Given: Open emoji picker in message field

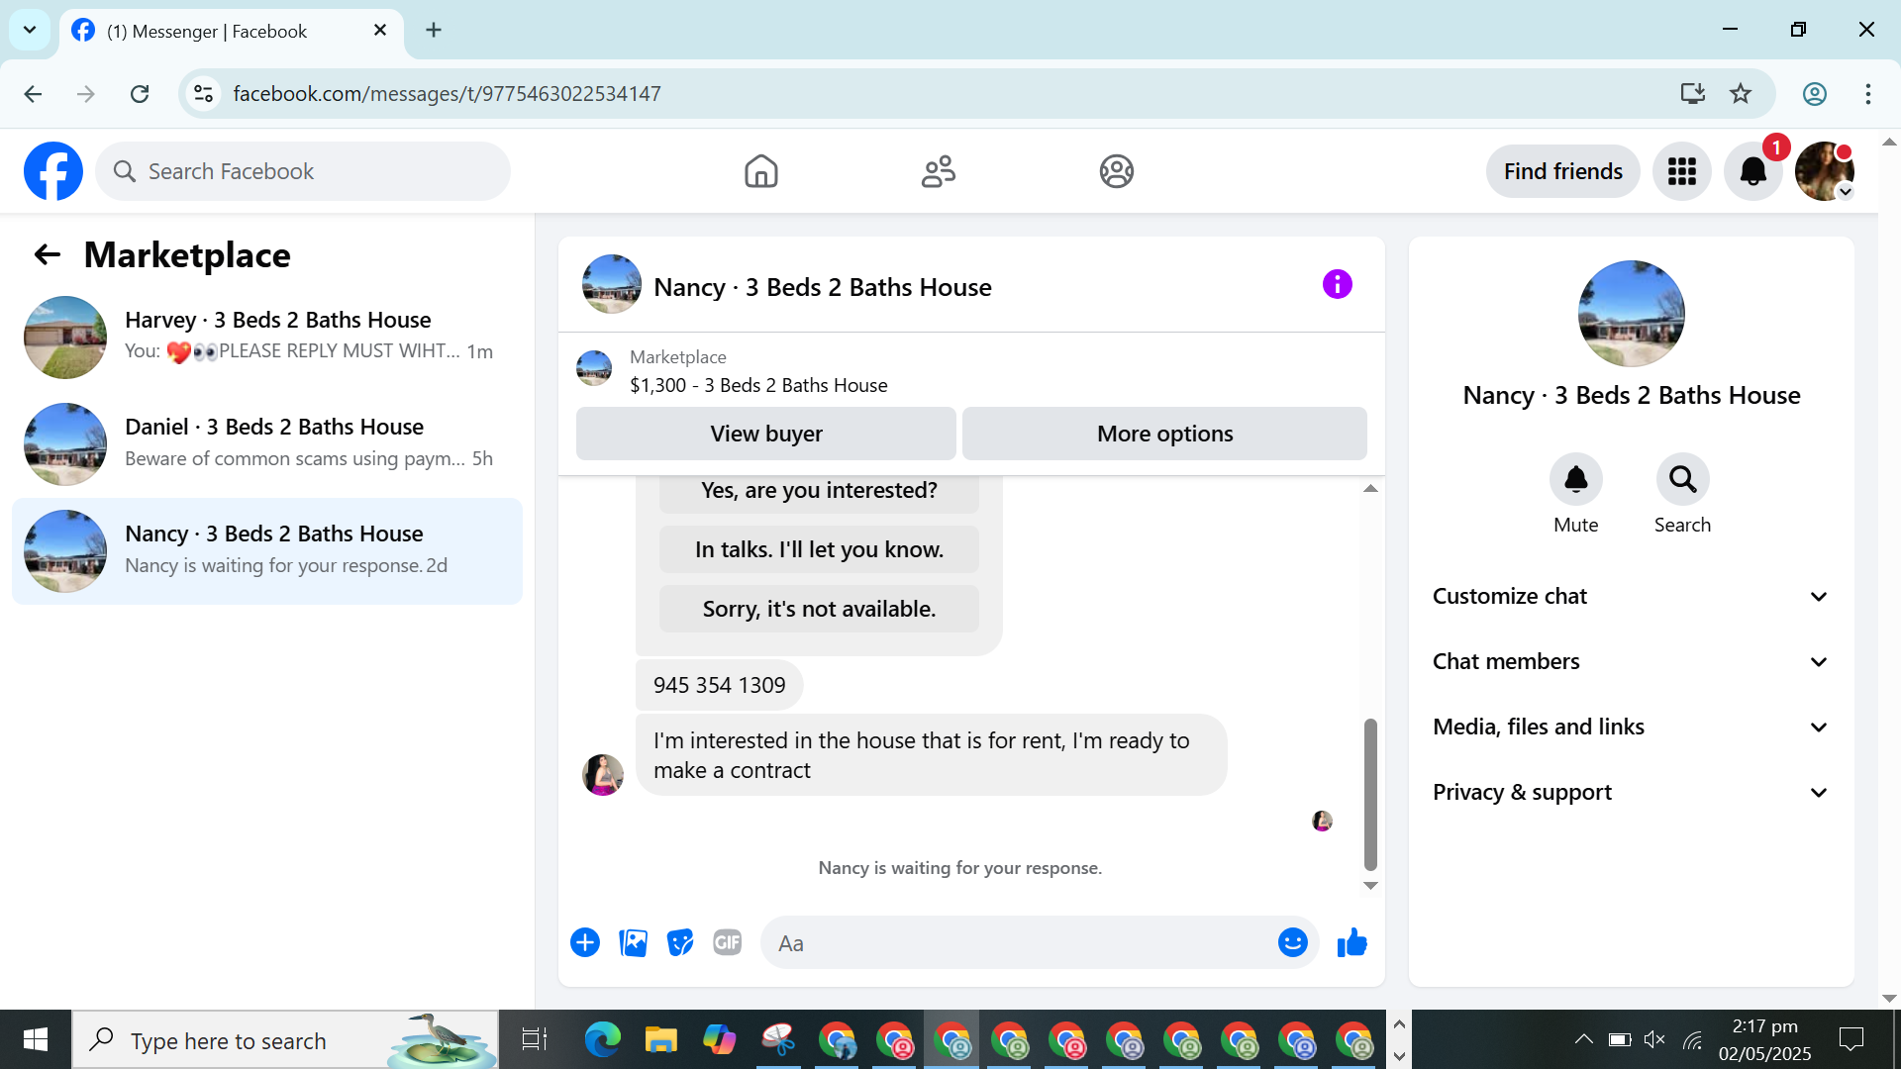Looking at the screenshot, I should [1292, 942].
